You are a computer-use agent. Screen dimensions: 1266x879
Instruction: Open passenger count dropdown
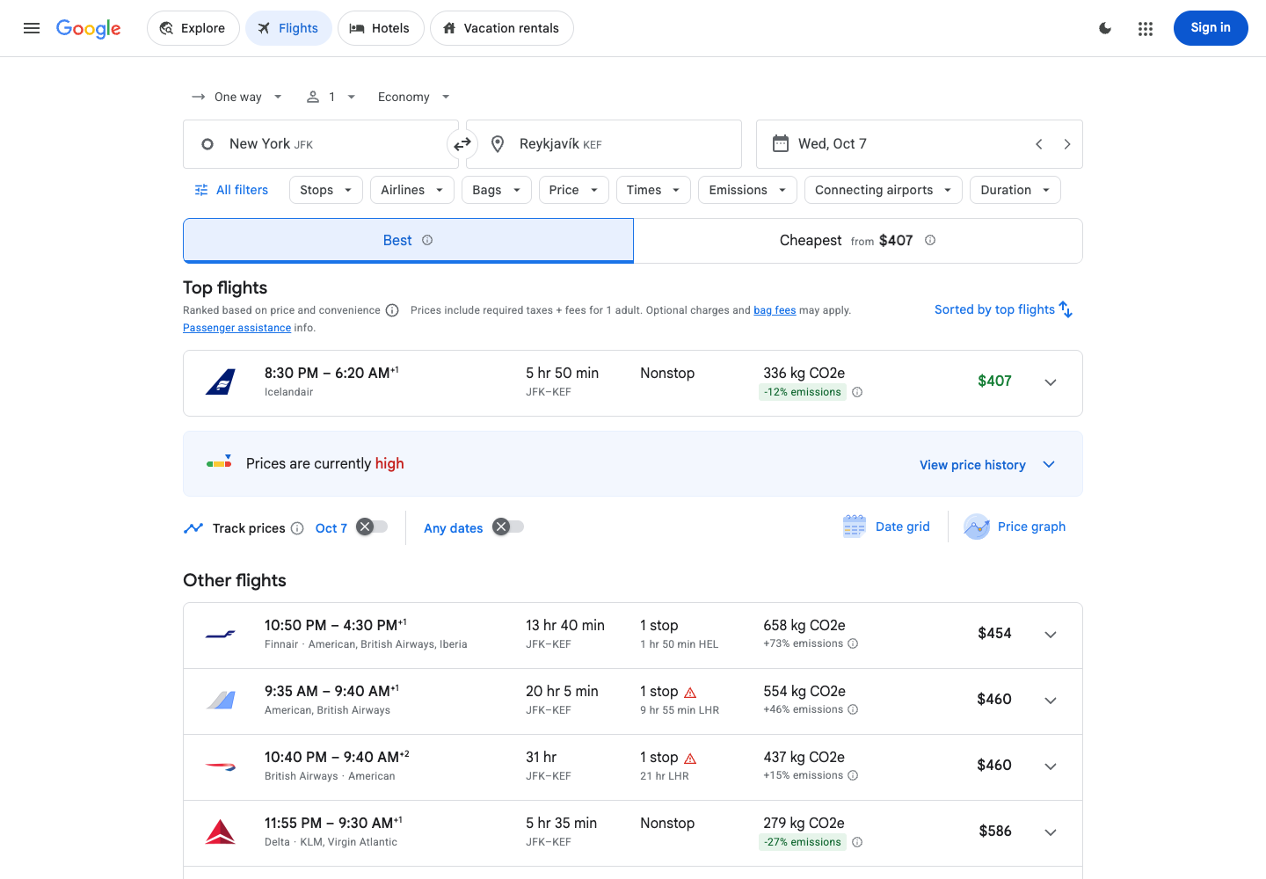click(x=331, y=97)
